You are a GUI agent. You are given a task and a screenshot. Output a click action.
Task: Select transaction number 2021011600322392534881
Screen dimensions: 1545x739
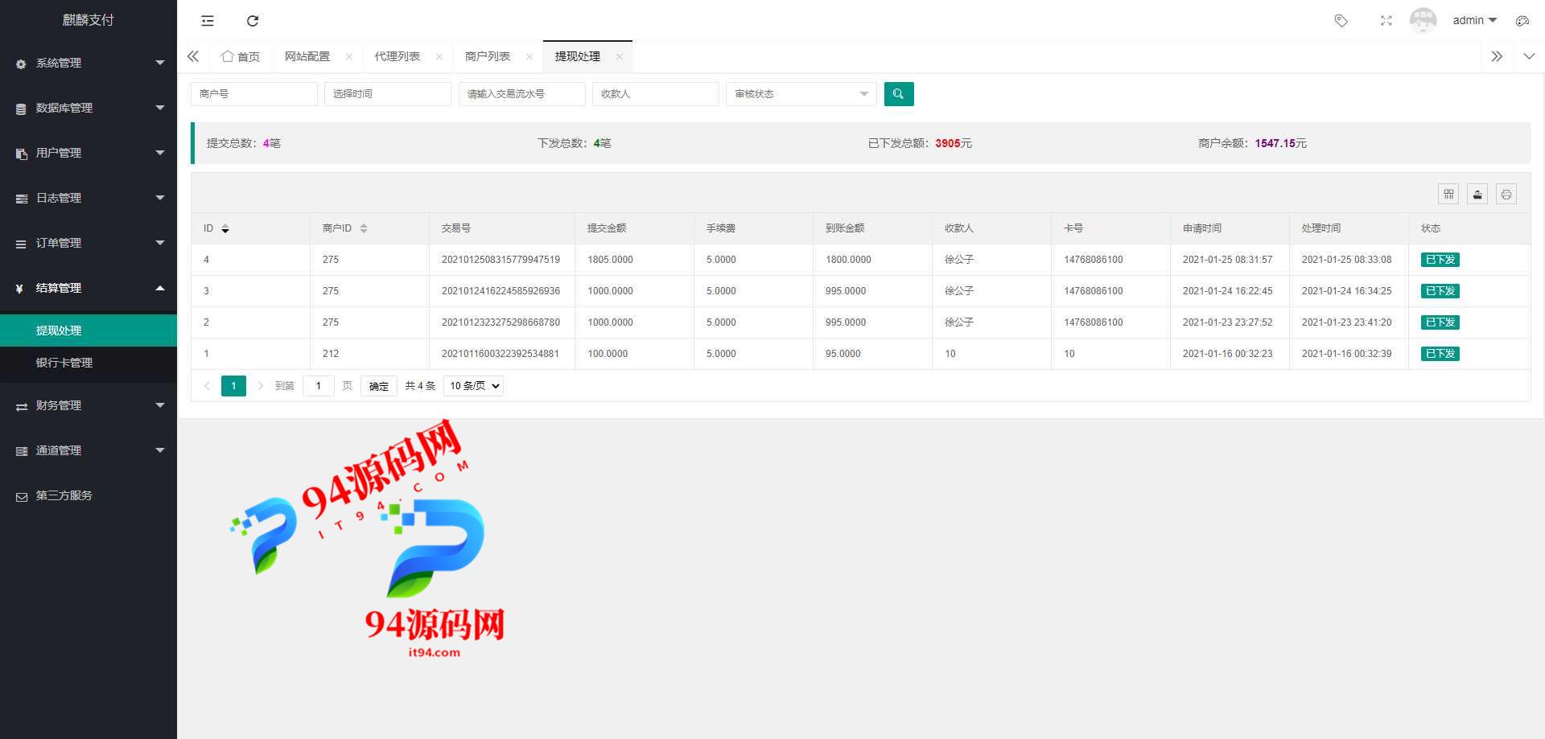501,354
